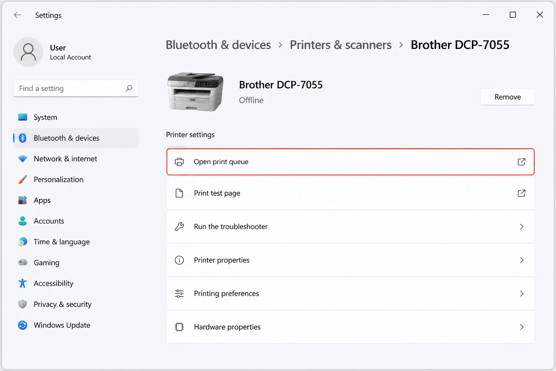The image size is (556, 371).
Task: Expand Printer properties chevron
Action: 522,260
